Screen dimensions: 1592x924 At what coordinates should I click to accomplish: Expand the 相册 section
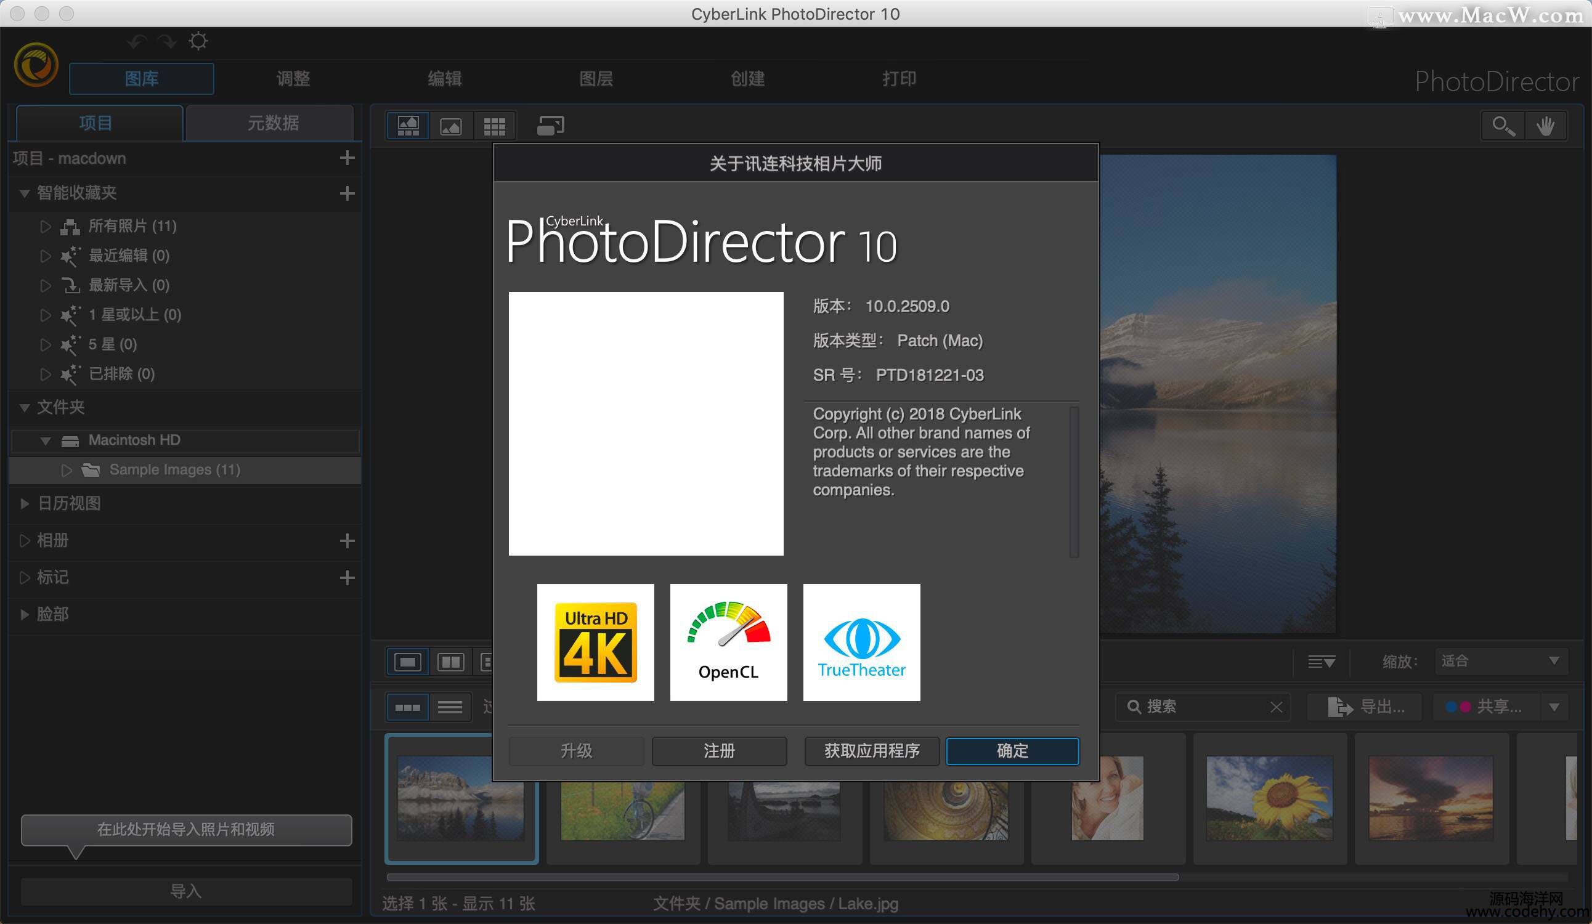[x=24, y=541]
